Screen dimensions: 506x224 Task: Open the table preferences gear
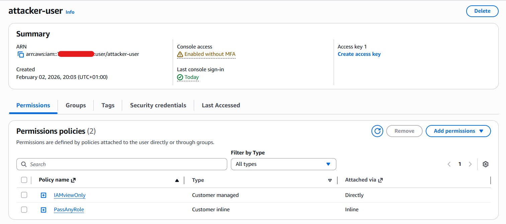486,164
